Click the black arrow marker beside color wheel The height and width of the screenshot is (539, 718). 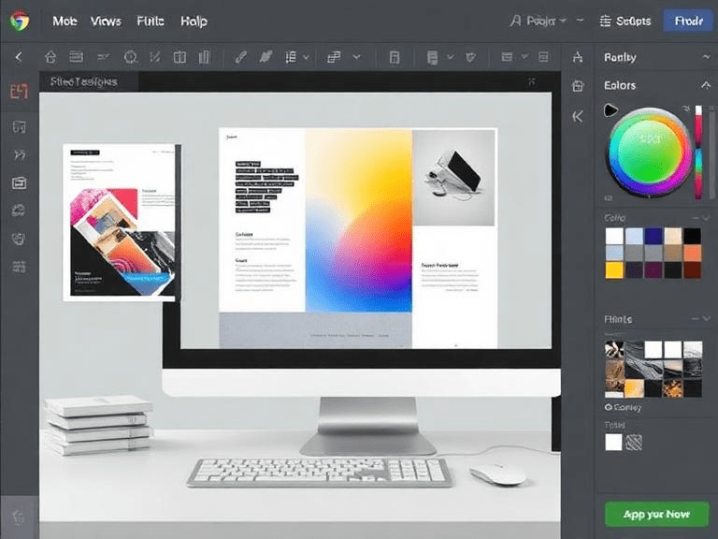(x=611, y=110)
